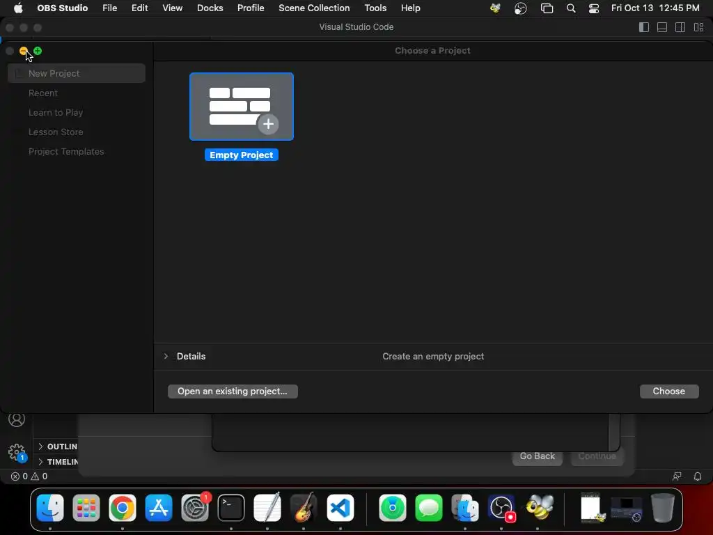Open App Store from the Dock

159,508
